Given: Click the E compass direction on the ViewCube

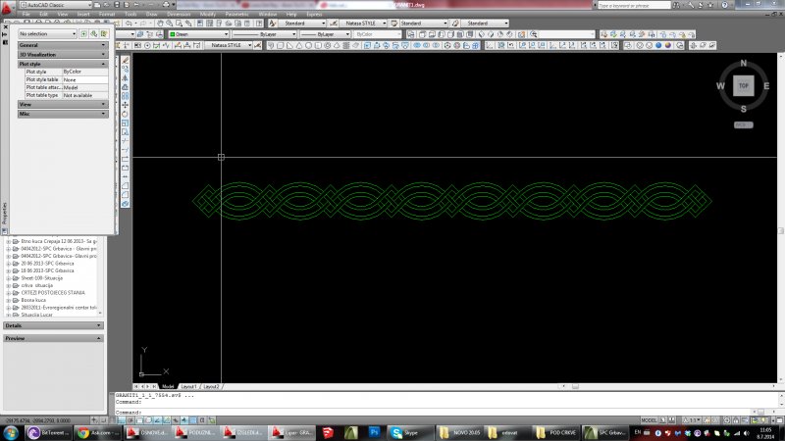Looking at the screenshot, I should [x=766, y=86].
